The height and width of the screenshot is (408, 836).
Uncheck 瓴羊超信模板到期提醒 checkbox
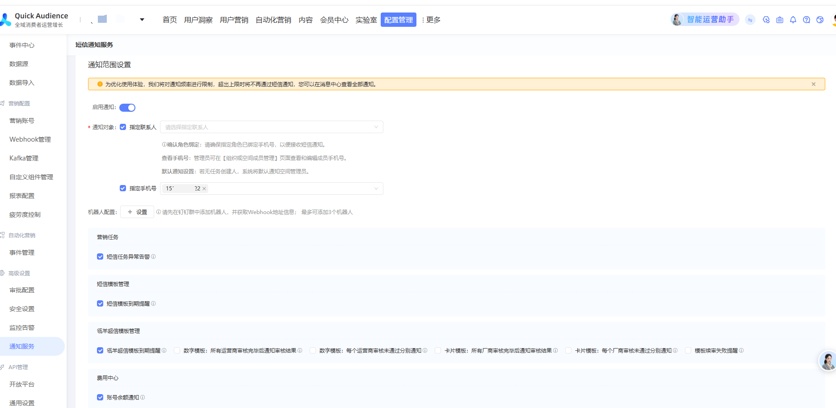(x=100, y=350)
